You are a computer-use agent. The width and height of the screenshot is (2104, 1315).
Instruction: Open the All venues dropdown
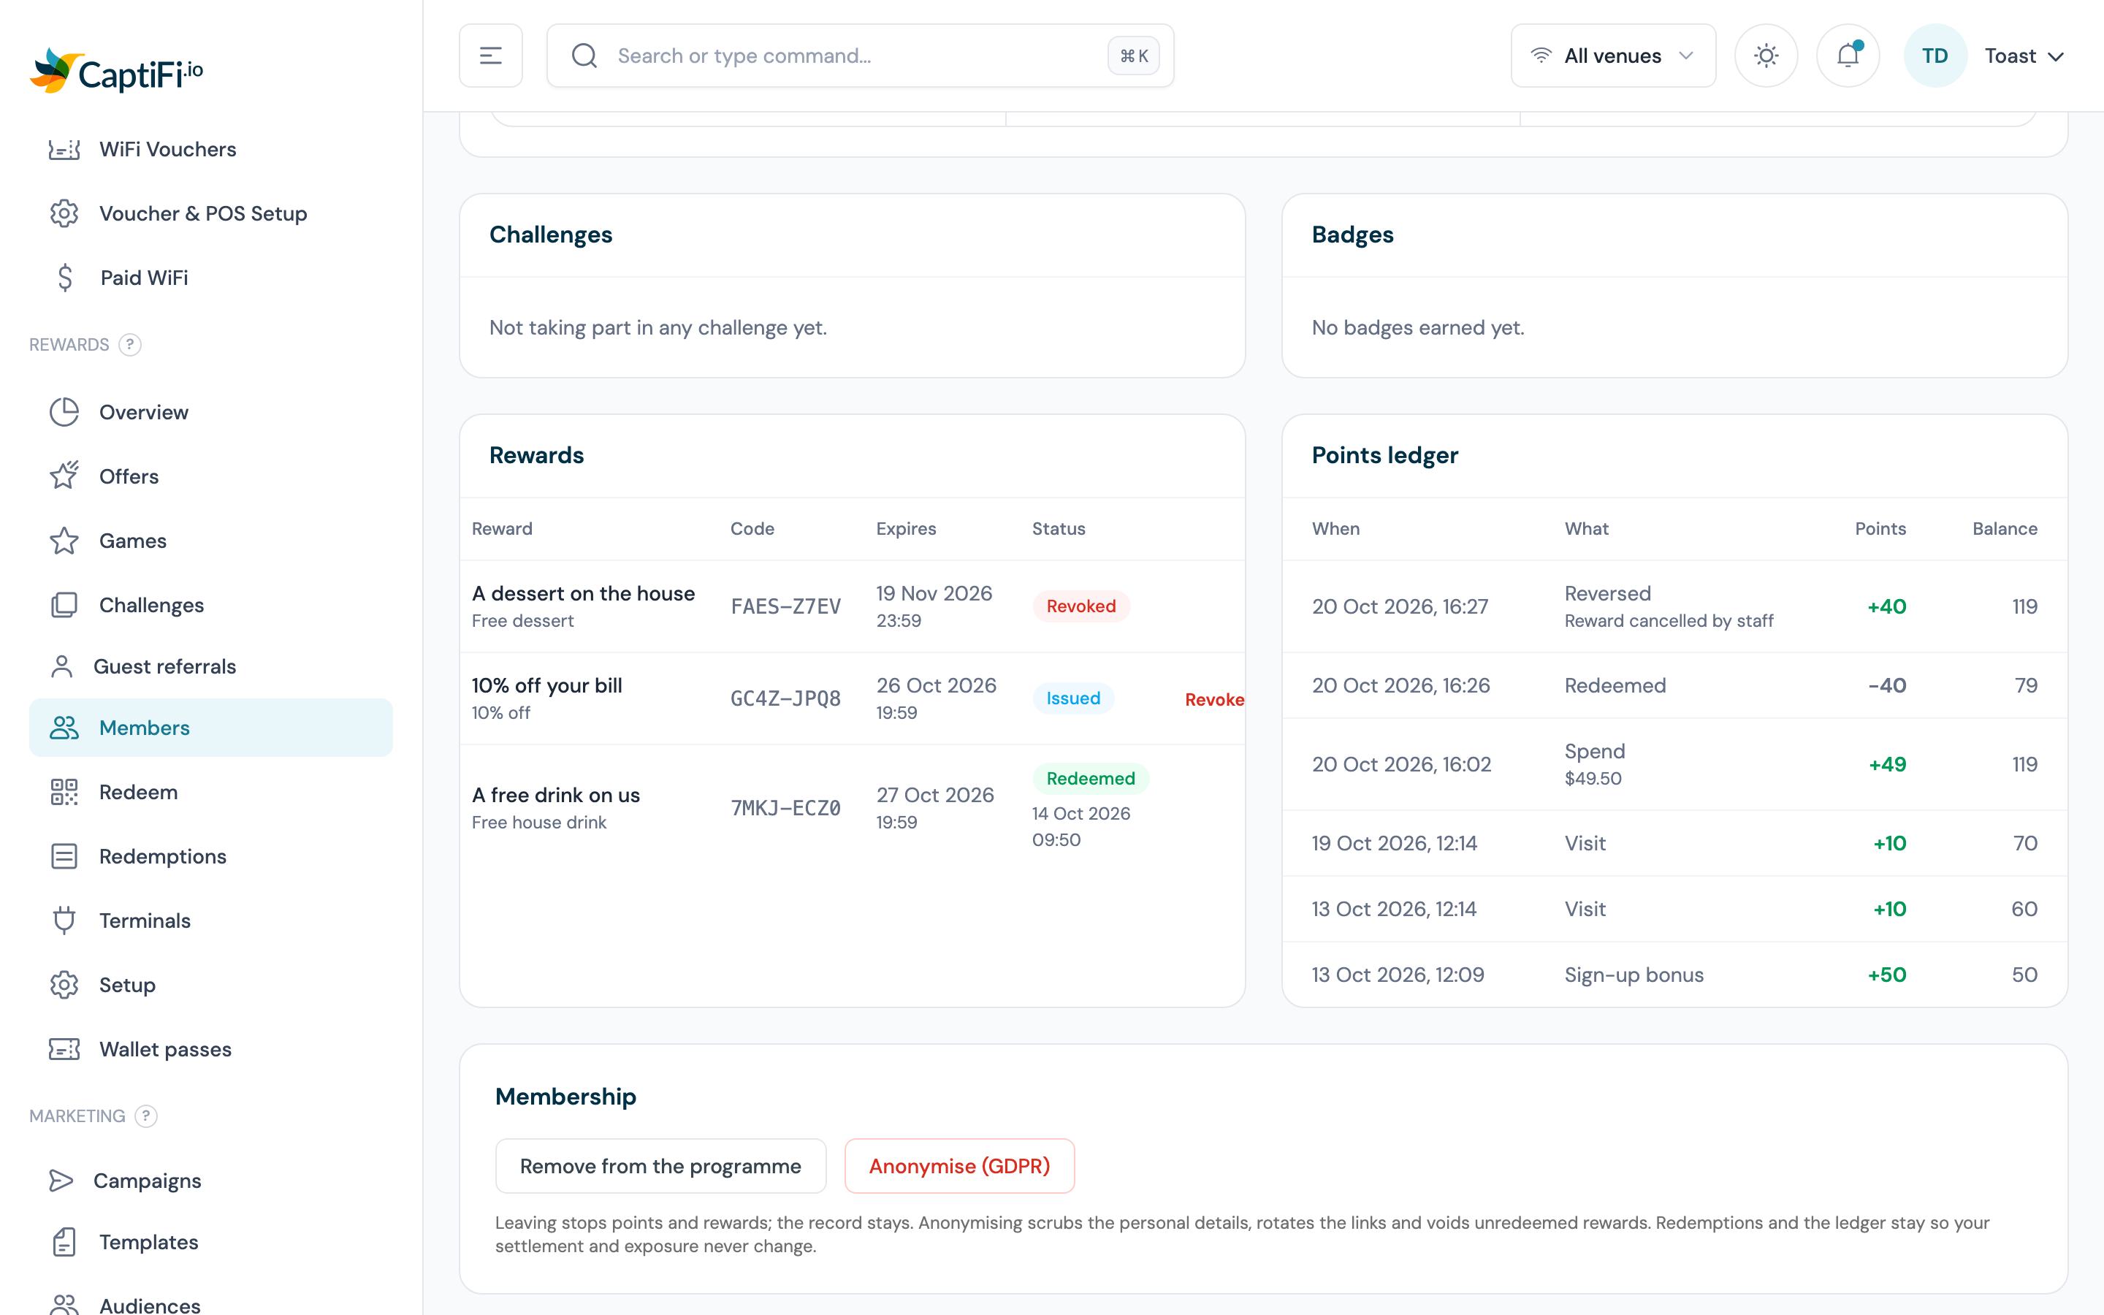pos(1614,56)
